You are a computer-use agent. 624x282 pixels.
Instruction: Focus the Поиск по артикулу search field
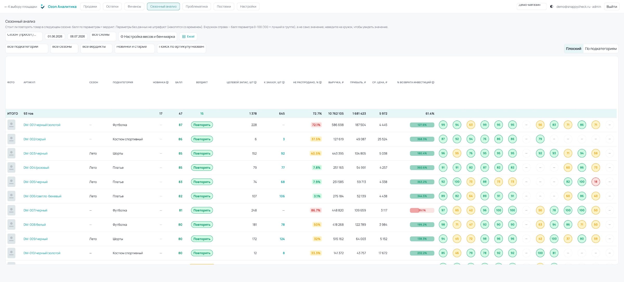coord(181,48)
